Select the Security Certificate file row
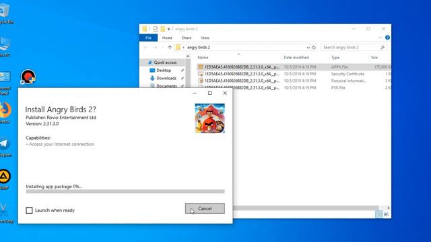431x242 pixels. (294, 74)
